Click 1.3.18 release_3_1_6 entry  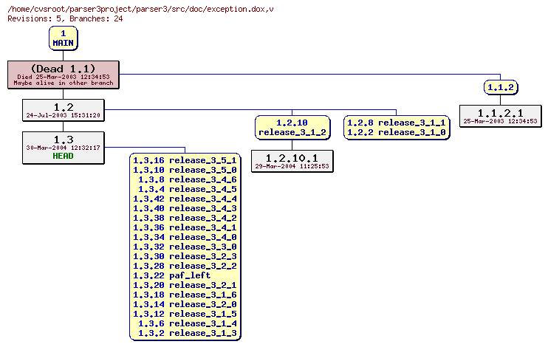(185, 295)
